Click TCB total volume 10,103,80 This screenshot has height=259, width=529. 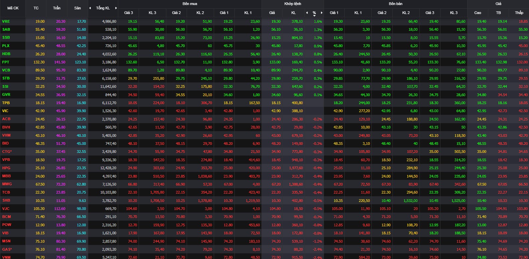pyautogui.click(x=108, y=192)
